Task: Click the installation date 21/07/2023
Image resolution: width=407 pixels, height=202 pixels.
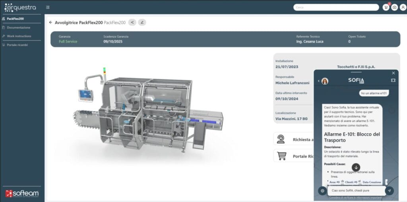Action: pyautogui.click(x=287, y=67)
